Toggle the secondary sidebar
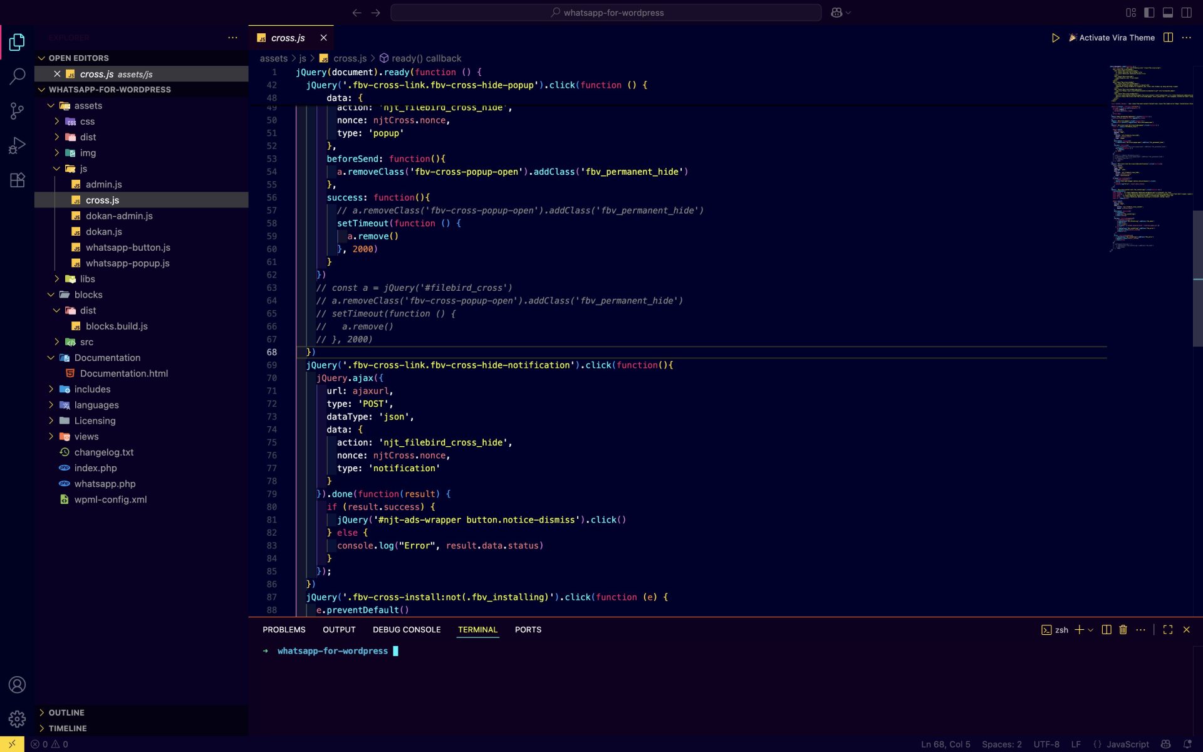The image size is (1203, 752). [1187, 12]
